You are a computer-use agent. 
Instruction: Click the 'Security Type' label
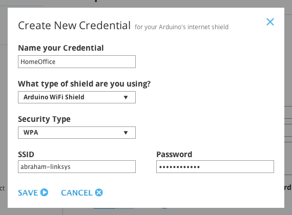pos(45,119)
